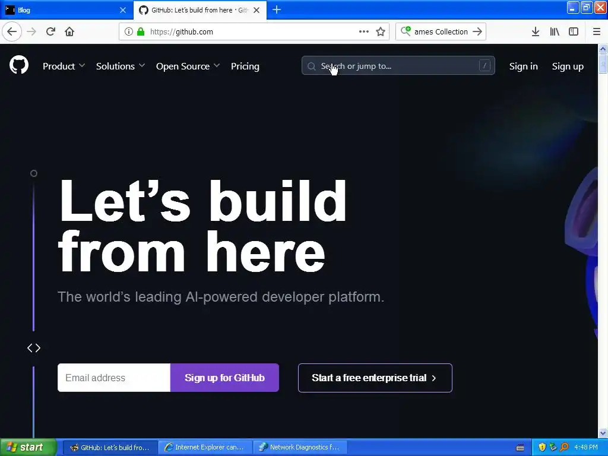Reload the current page
The width and height of the screenshot is (608, 456).
pyautogui.click(x=50, y=31)
